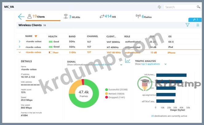
Task: Click the back arrow icon
Action: 21,17
